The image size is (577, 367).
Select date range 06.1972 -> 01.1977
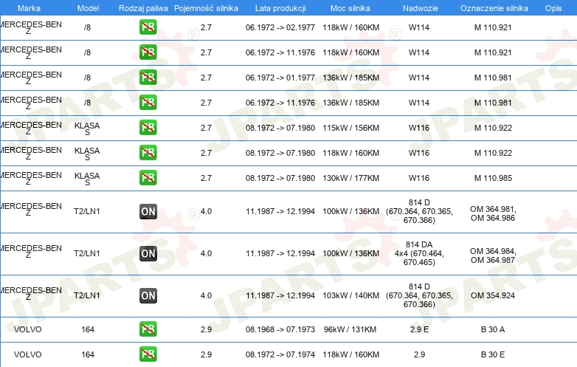tap(280, 78)
